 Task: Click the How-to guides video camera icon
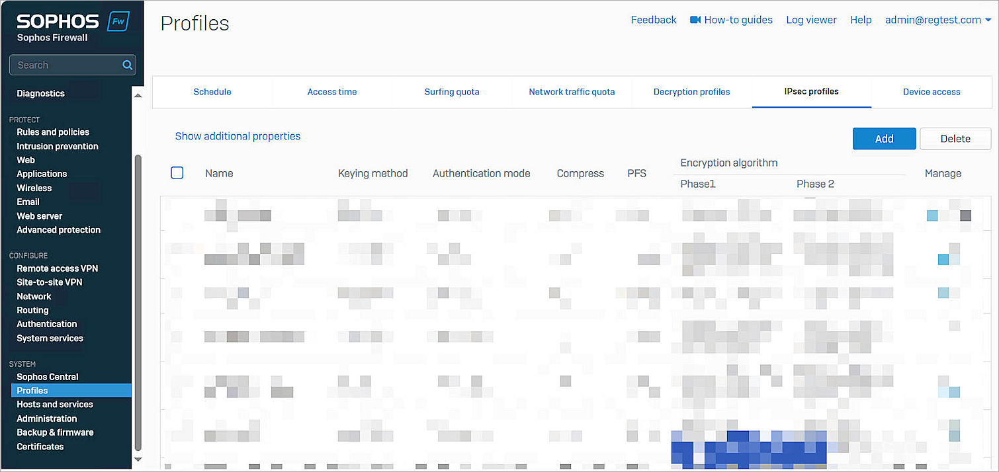(x=695, y=20)
